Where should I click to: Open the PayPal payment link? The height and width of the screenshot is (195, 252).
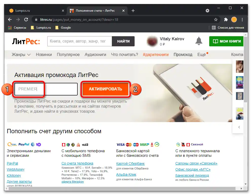pos(12,163)
